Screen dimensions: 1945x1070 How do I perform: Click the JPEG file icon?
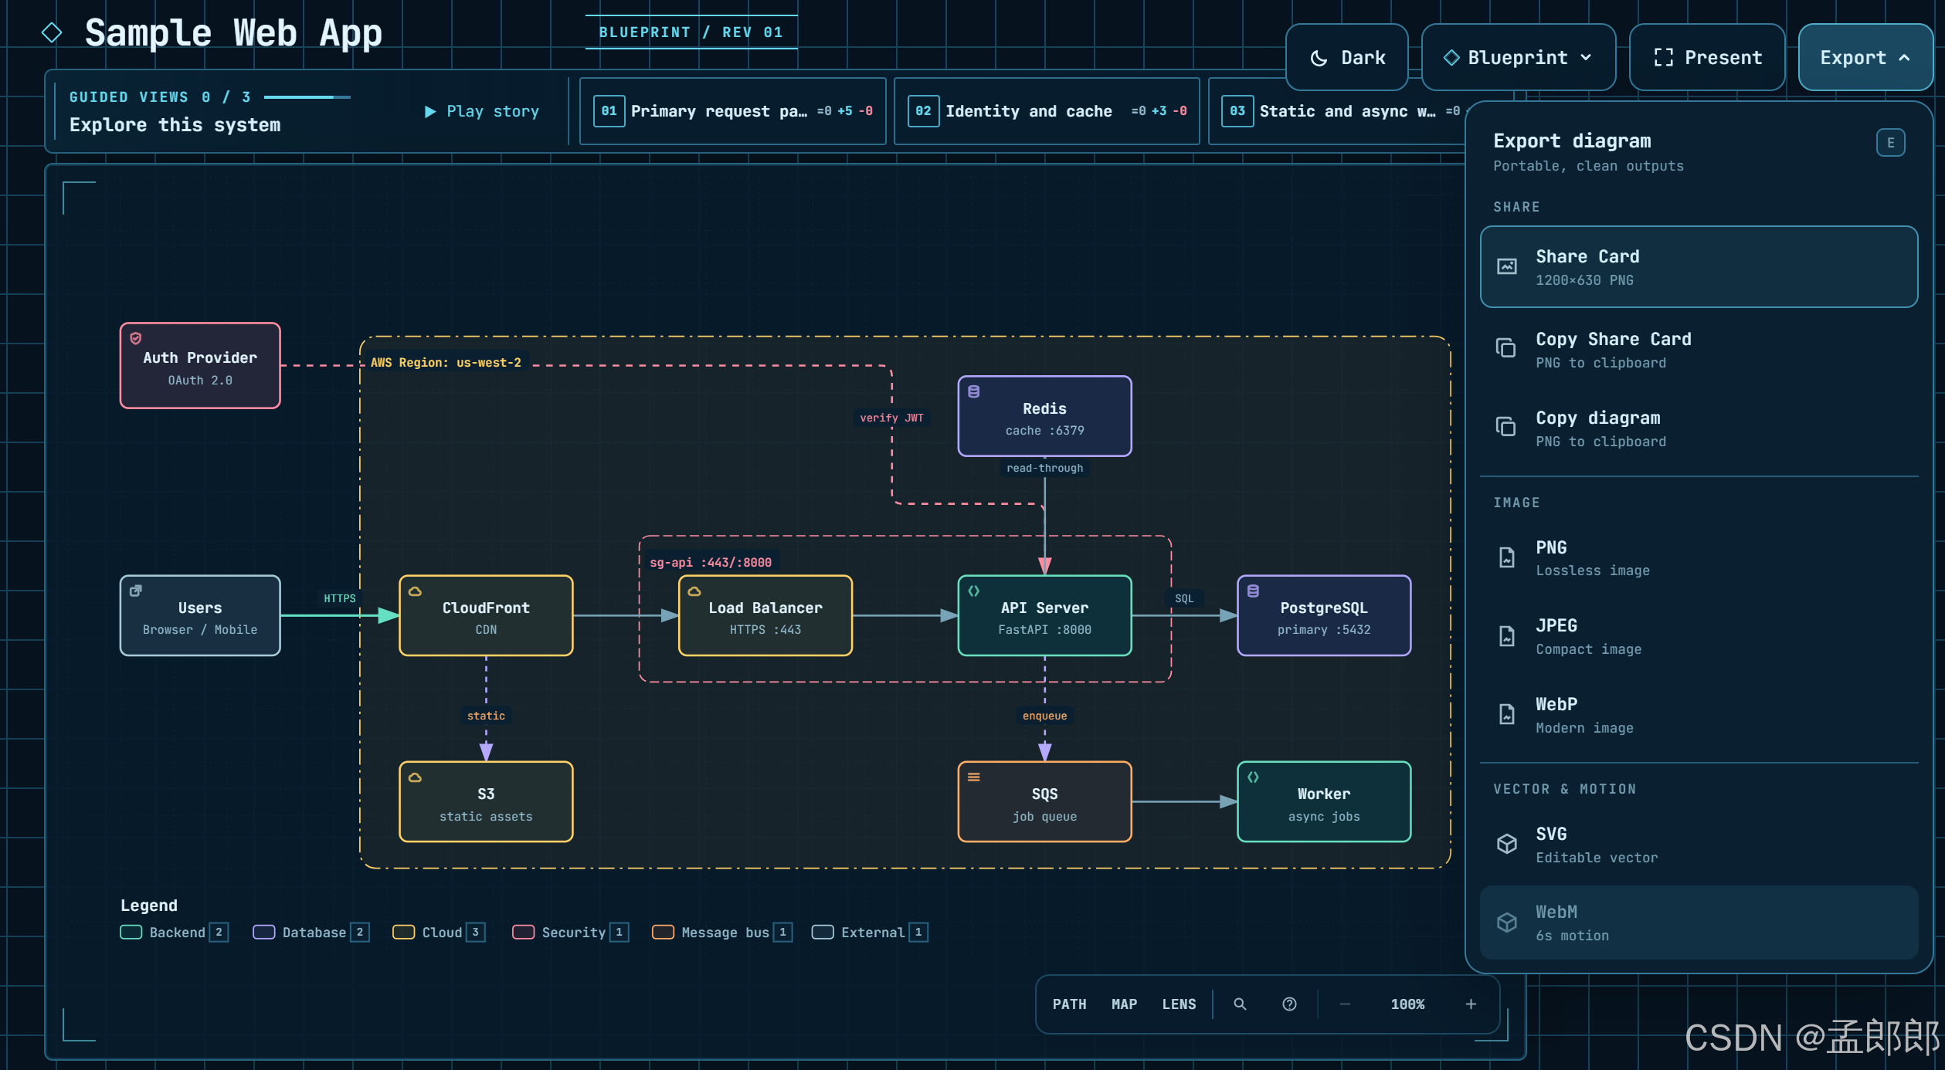click(x=1506, y=636)
